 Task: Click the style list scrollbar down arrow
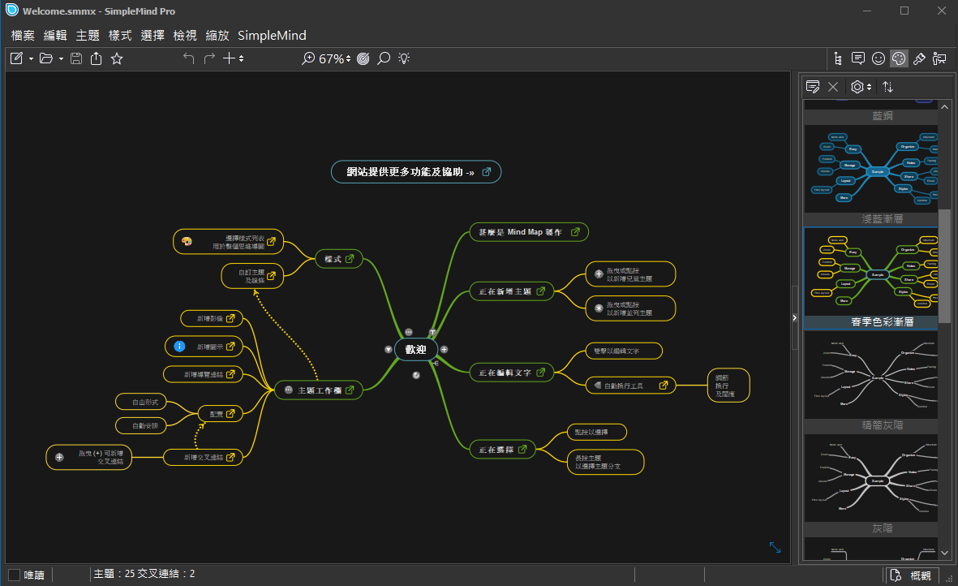(x=944, y=553)
